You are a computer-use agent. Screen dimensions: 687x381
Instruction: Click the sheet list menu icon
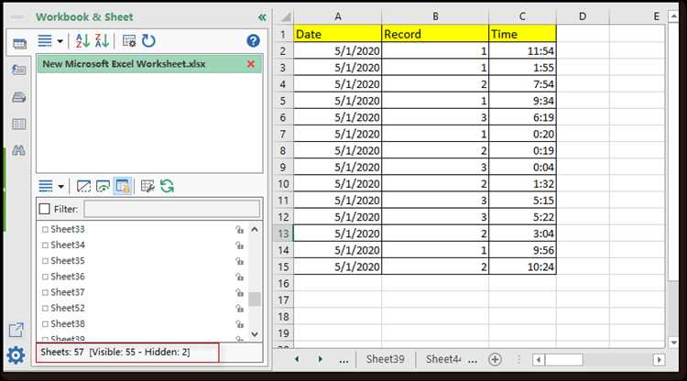(46, 186)
